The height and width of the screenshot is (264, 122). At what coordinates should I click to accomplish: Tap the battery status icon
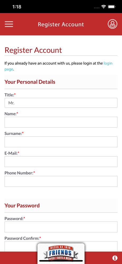click(111, 7)
